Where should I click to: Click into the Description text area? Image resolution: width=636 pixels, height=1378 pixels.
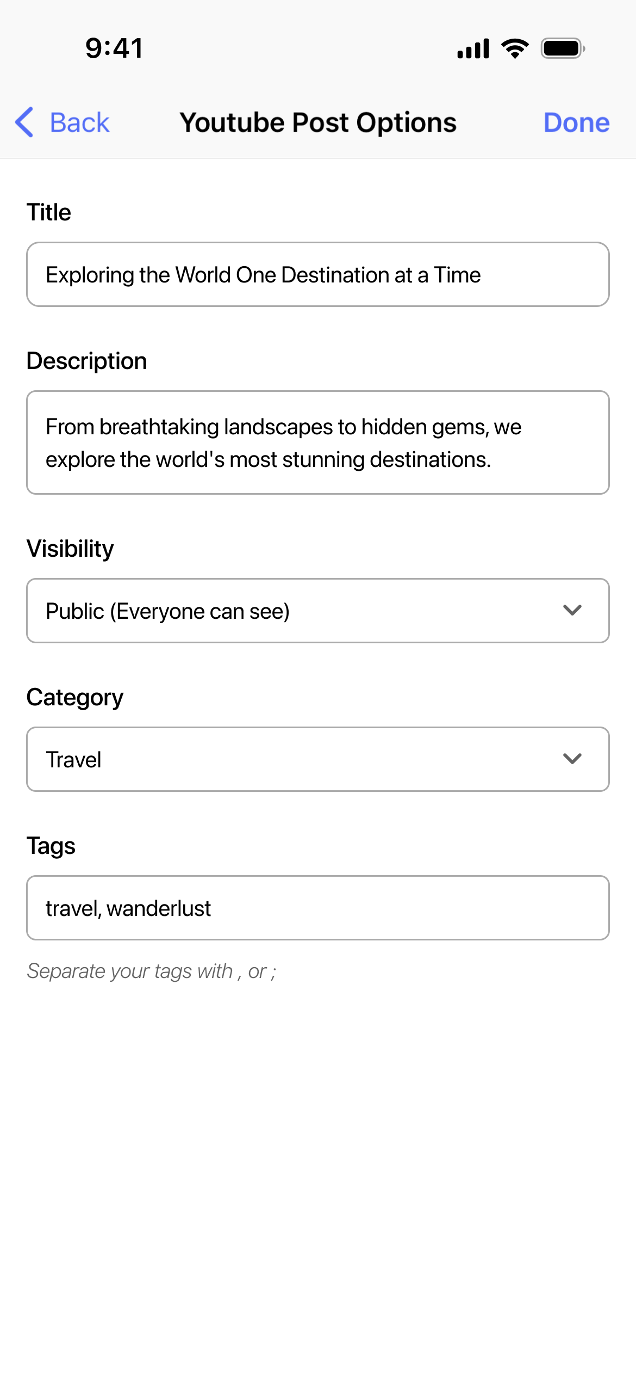point(317,442)
